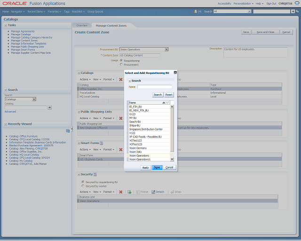
Task: Open the Catalogs search type dropdown
Action: (x=34, y=99)
